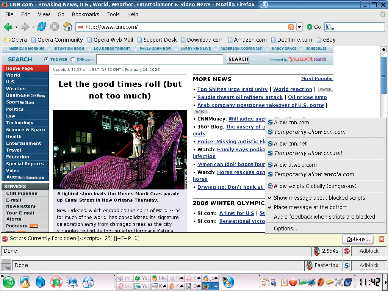Open the Top Shiites urge Iraqi unity link
Image resolution: width=388 pixels, height=291 pixels.
pyautogui.click(x=232, y=89)
